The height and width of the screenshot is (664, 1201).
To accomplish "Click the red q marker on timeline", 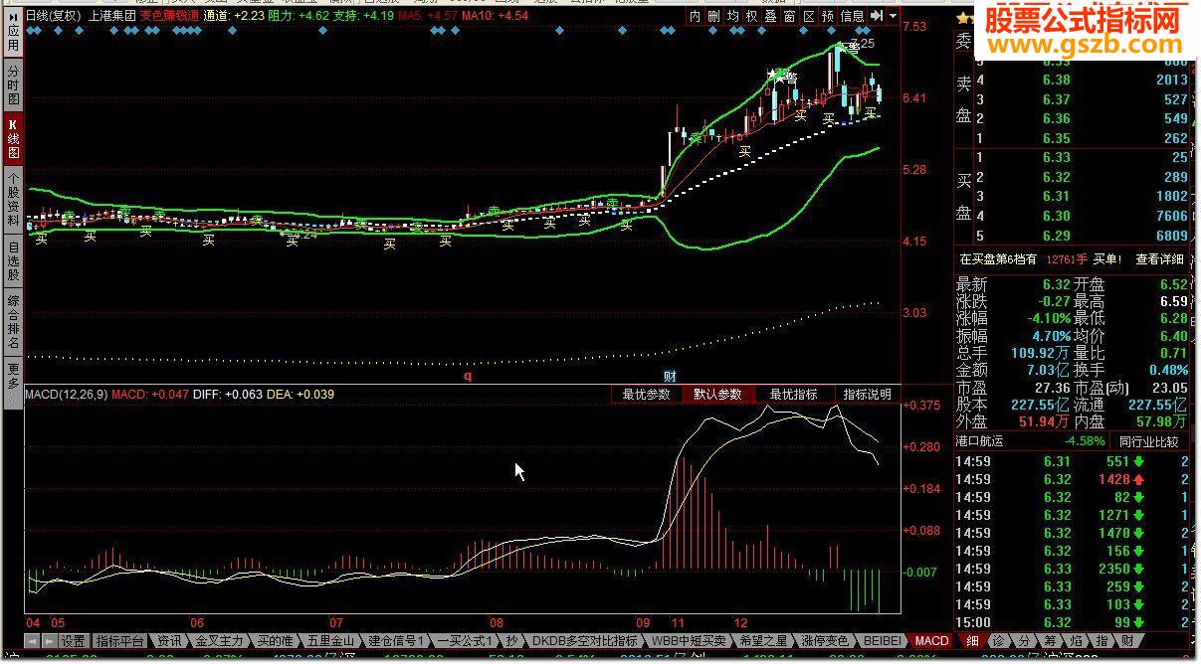I will pyautogui.click(x=468, y=376).
